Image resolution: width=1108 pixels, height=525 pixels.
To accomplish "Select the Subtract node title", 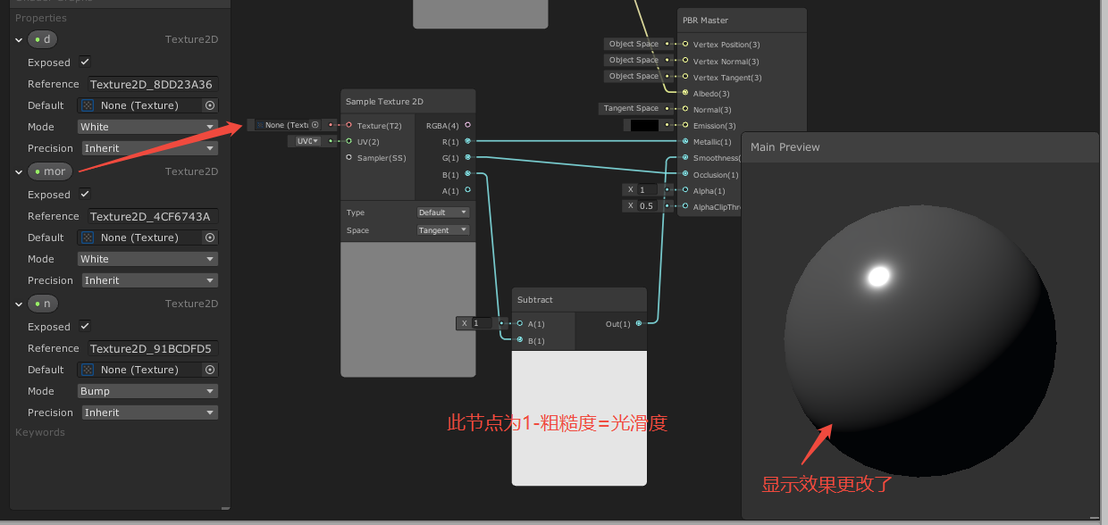I will [x=535, y=300].
